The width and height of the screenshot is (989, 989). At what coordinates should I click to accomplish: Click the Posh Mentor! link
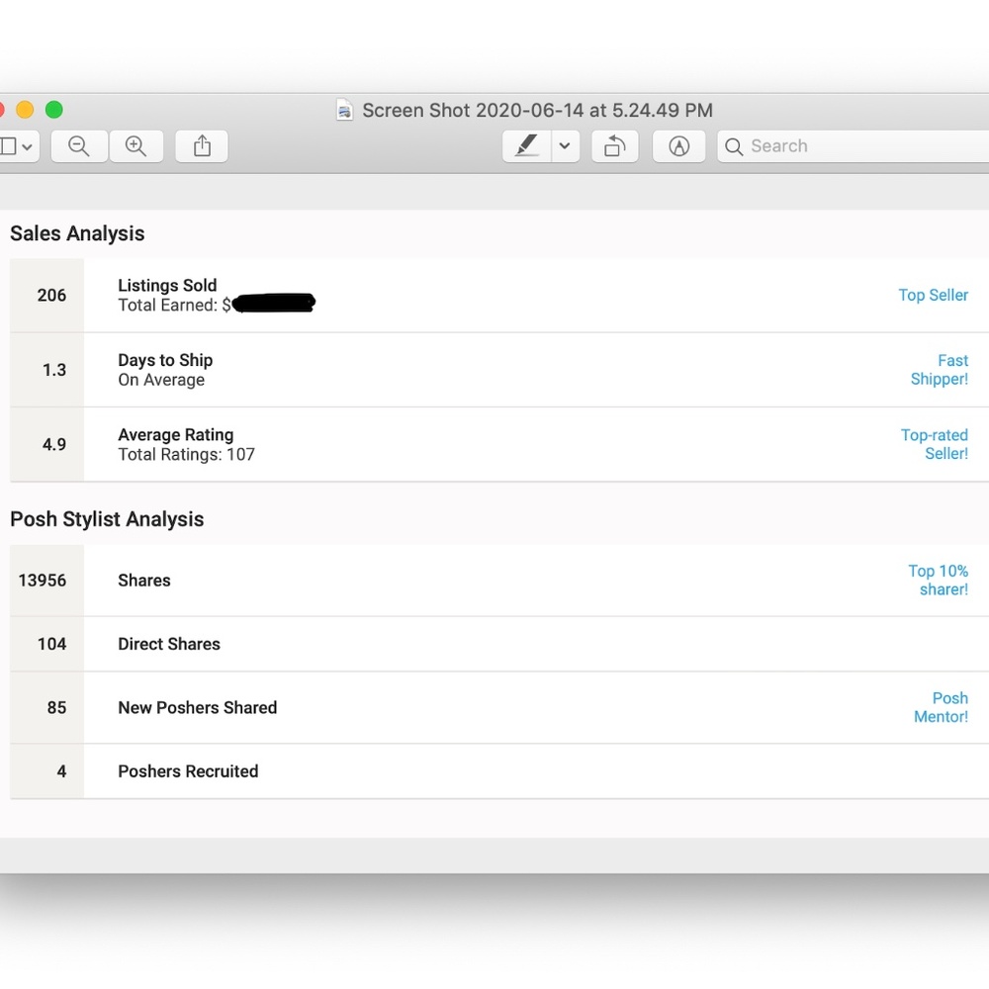tap(942, 707)
